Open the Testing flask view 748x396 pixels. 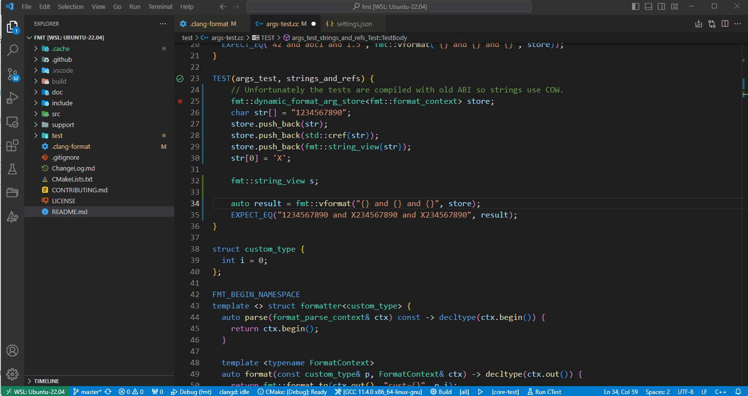click(x=12, y=169)
